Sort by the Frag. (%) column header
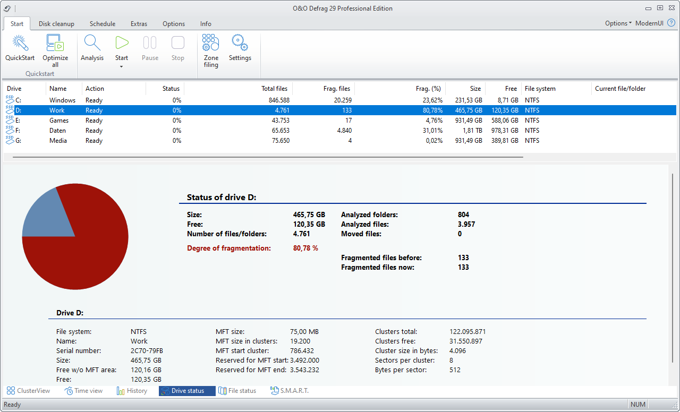Screen dimensions: 680x412 click(x=399, y=89)
